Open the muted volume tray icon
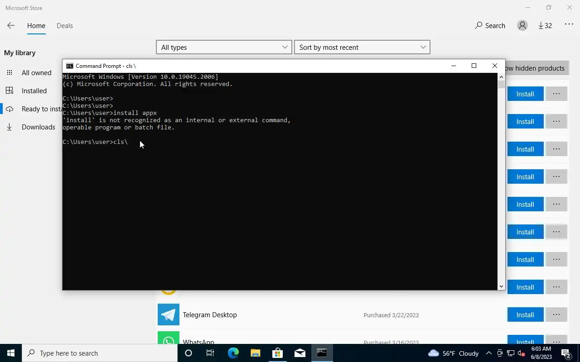The image size is (580, 362). pyautogui.click(x=522, y=353)
